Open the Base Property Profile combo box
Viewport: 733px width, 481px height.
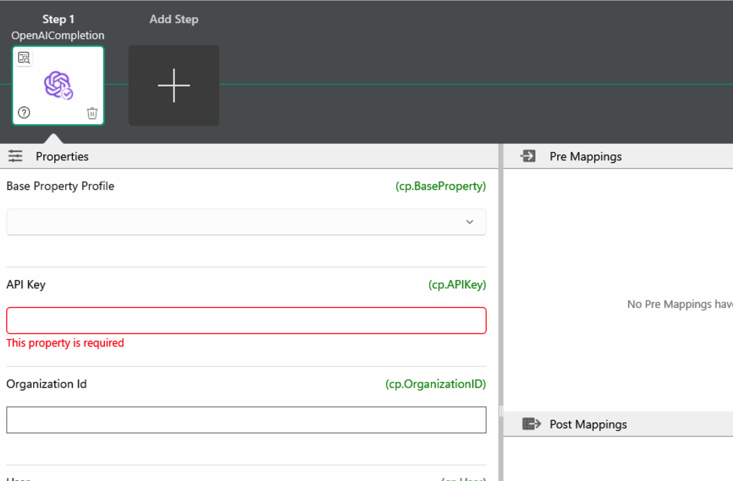coord(236,222)
